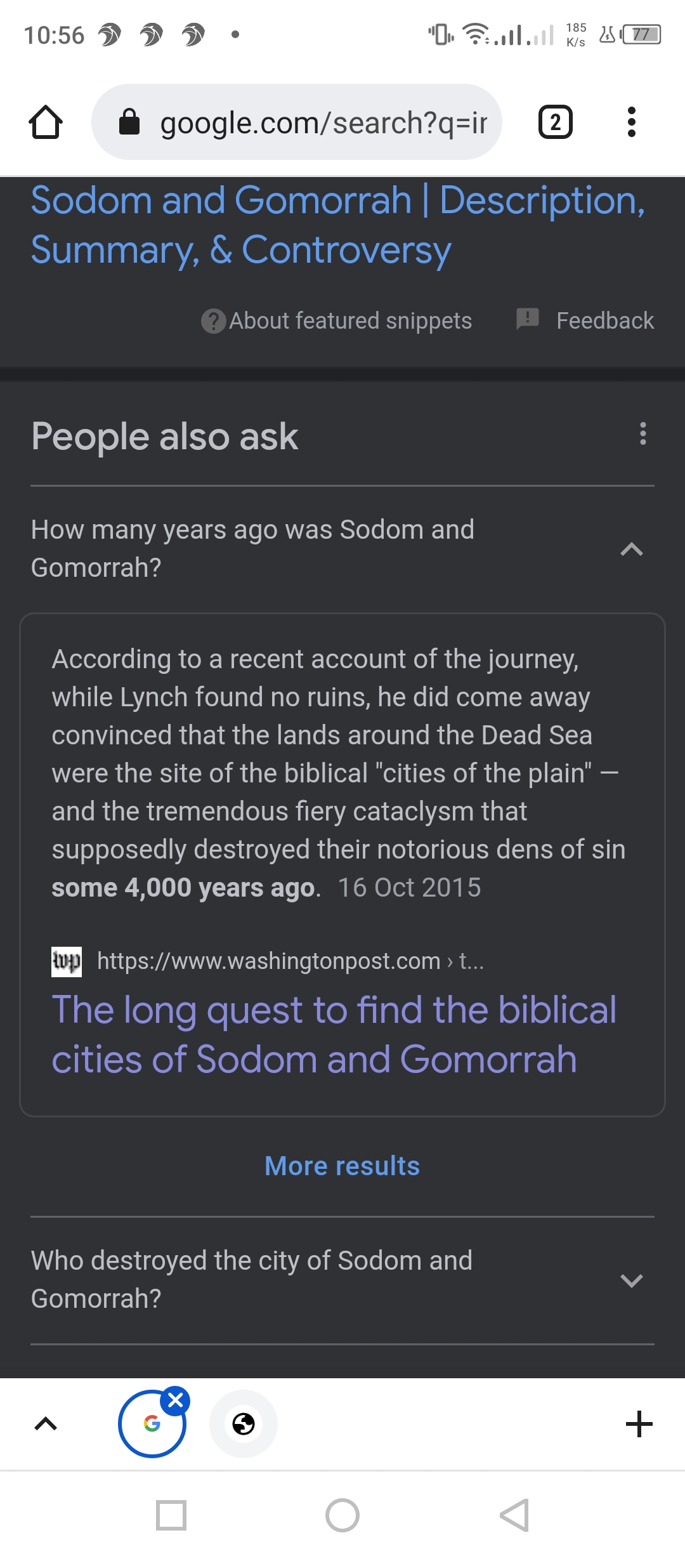
Task: Tap the More results link
Action: pyautogui.click(x=342, y=1166)
